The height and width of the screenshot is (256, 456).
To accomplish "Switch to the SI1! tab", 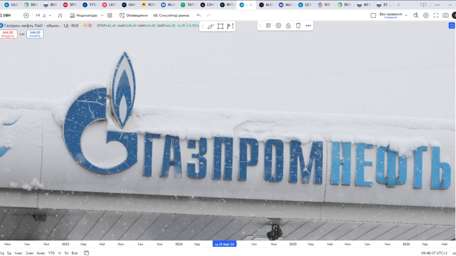I will 324,5.
